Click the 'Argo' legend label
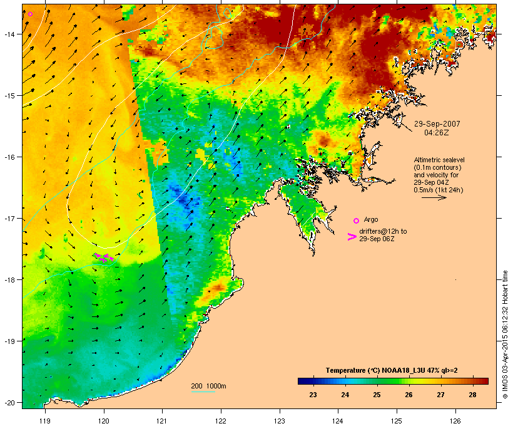The width and height of the screenshot is (513, 426). tap(371, 219)
